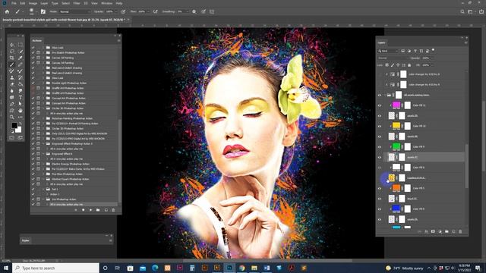Screen dimensions: 486x273
Task: Create new group in Layers panel
Action: 447,231
